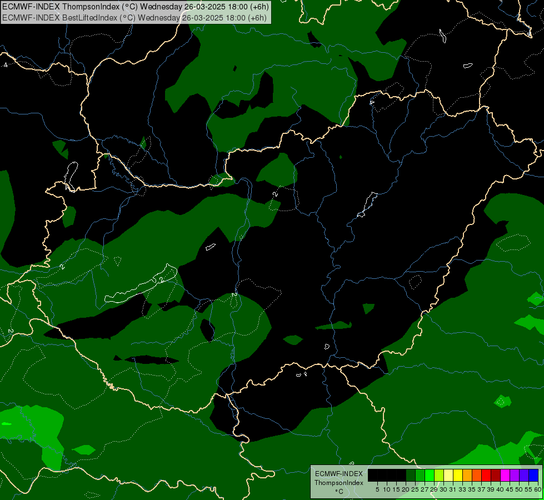544x500 pixels.
Task: Click the ThompsonIndex title line at top
Action: tap(136, 7)
